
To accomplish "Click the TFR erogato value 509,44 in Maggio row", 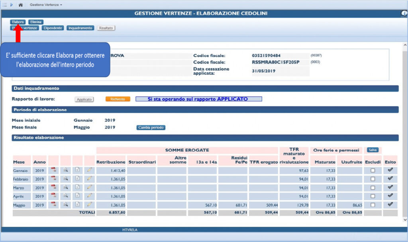I will pyautogui.click(x=272, y=205).
